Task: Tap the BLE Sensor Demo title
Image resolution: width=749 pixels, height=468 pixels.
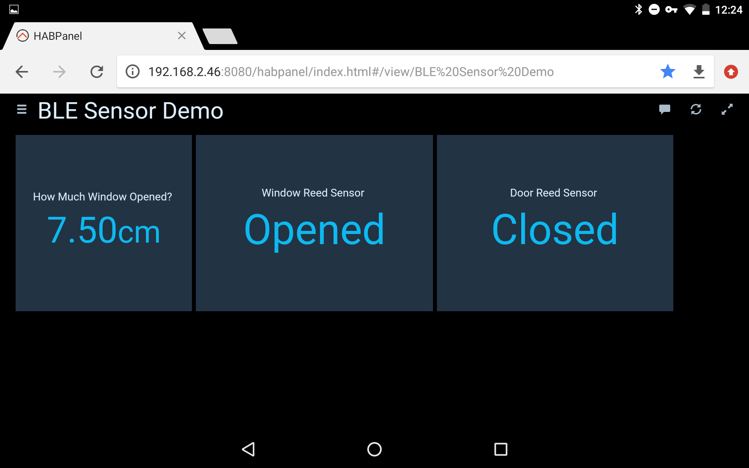Action: (x=130, y=110)
